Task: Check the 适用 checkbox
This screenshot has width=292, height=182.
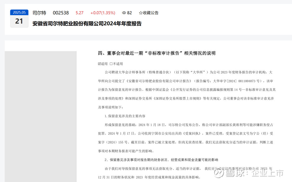Action: (99, 64)
